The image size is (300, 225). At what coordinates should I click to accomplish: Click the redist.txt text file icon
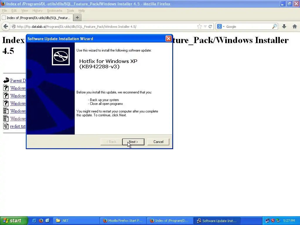[6, 126]
